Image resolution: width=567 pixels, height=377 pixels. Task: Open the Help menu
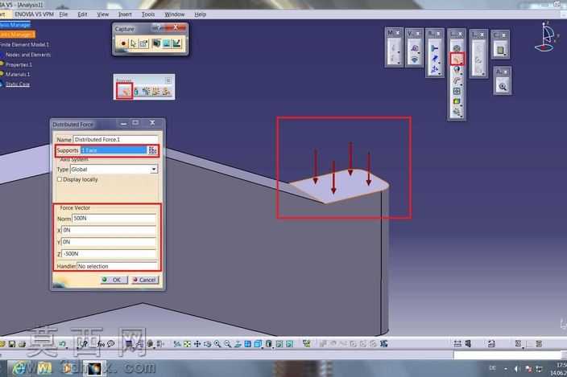(201, 14)
